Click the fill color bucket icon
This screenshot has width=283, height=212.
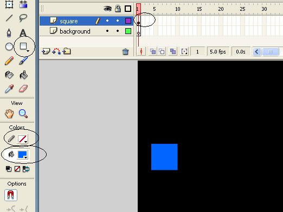click(x=11, y=154)
